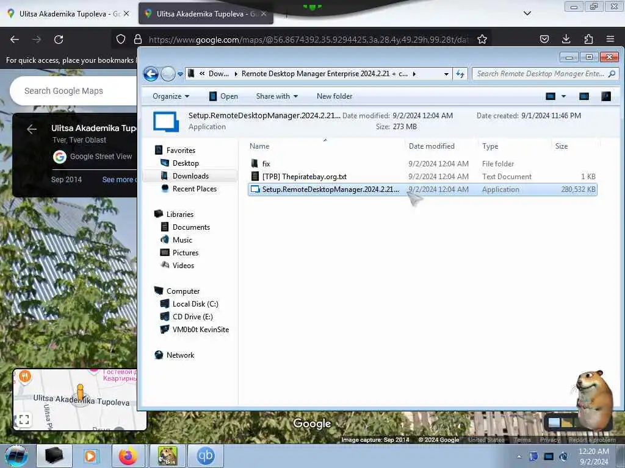Open Downloads in Favorites
The width and height of the screenshot is (625, 468).
click(190, 176)
